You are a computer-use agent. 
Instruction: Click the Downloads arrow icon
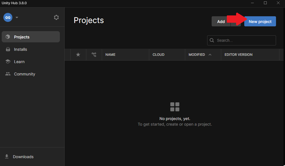pos(7,156)
